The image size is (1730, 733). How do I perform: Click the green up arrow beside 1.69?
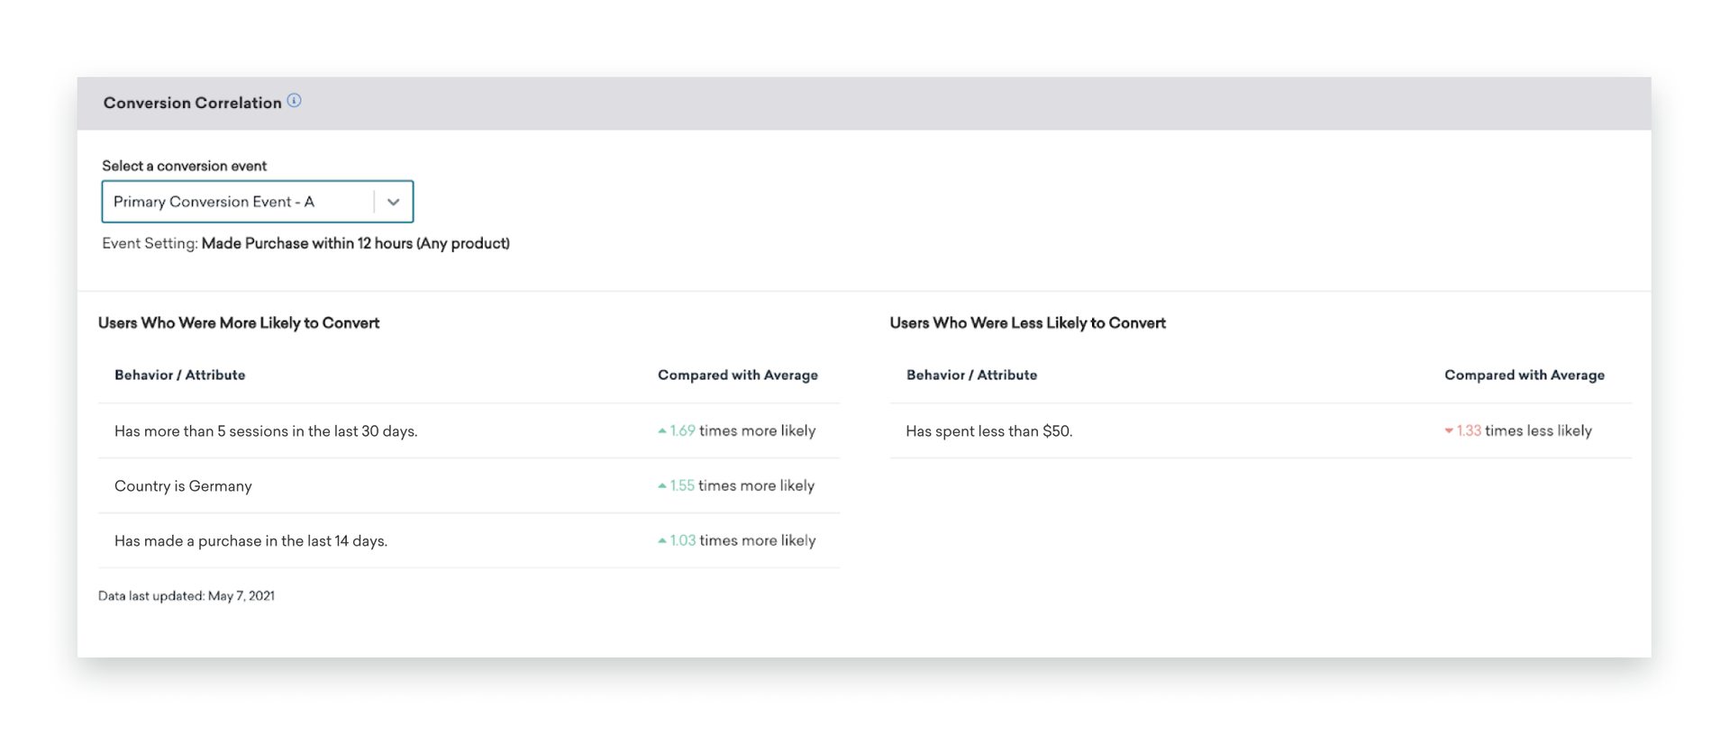coord(662,431)
